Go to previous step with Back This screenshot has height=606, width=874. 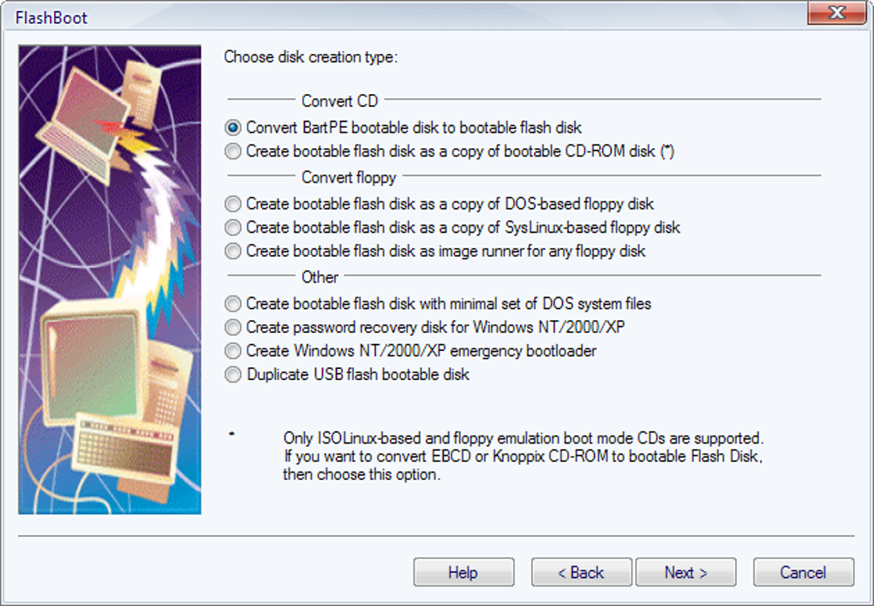click(581, 572)
